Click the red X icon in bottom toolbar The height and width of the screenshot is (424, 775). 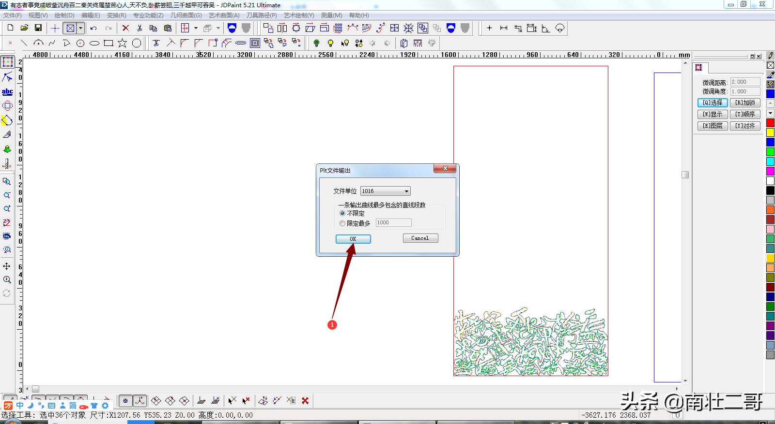(x=305, y=400)
